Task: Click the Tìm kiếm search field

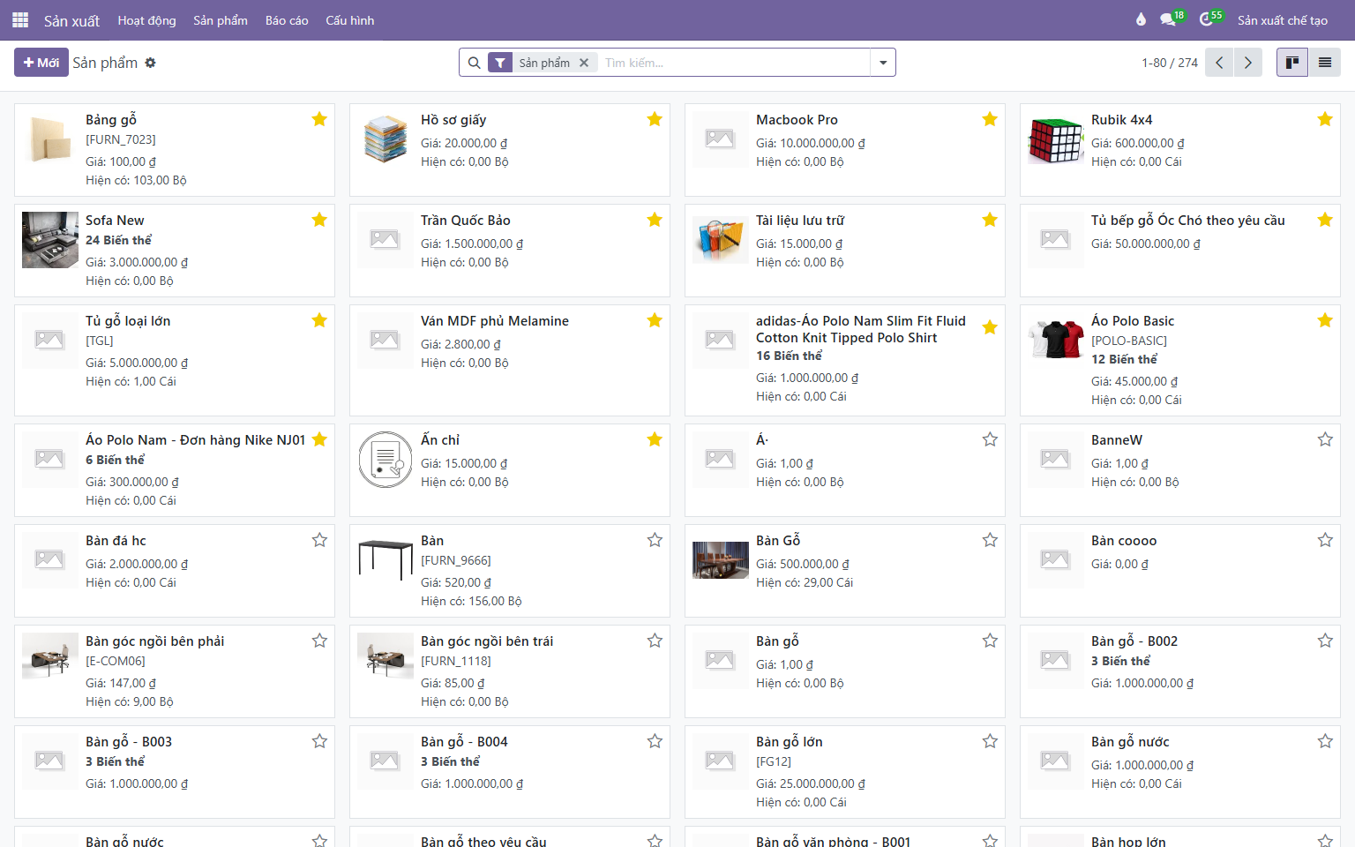Action: click(x=734, y=63)
